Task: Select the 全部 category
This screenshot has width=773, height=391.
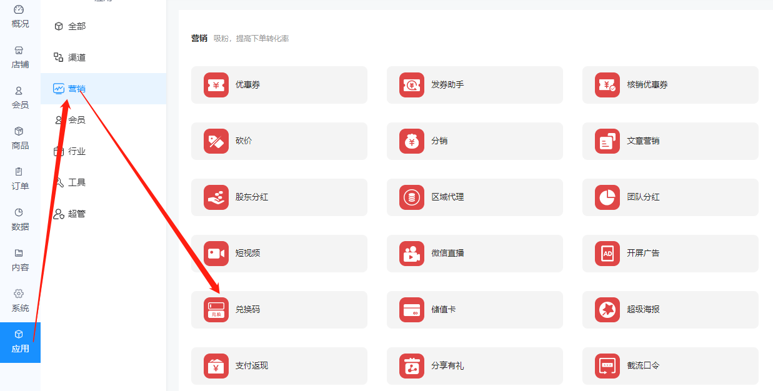Action: pyautogui.click(x=104, y=26)
